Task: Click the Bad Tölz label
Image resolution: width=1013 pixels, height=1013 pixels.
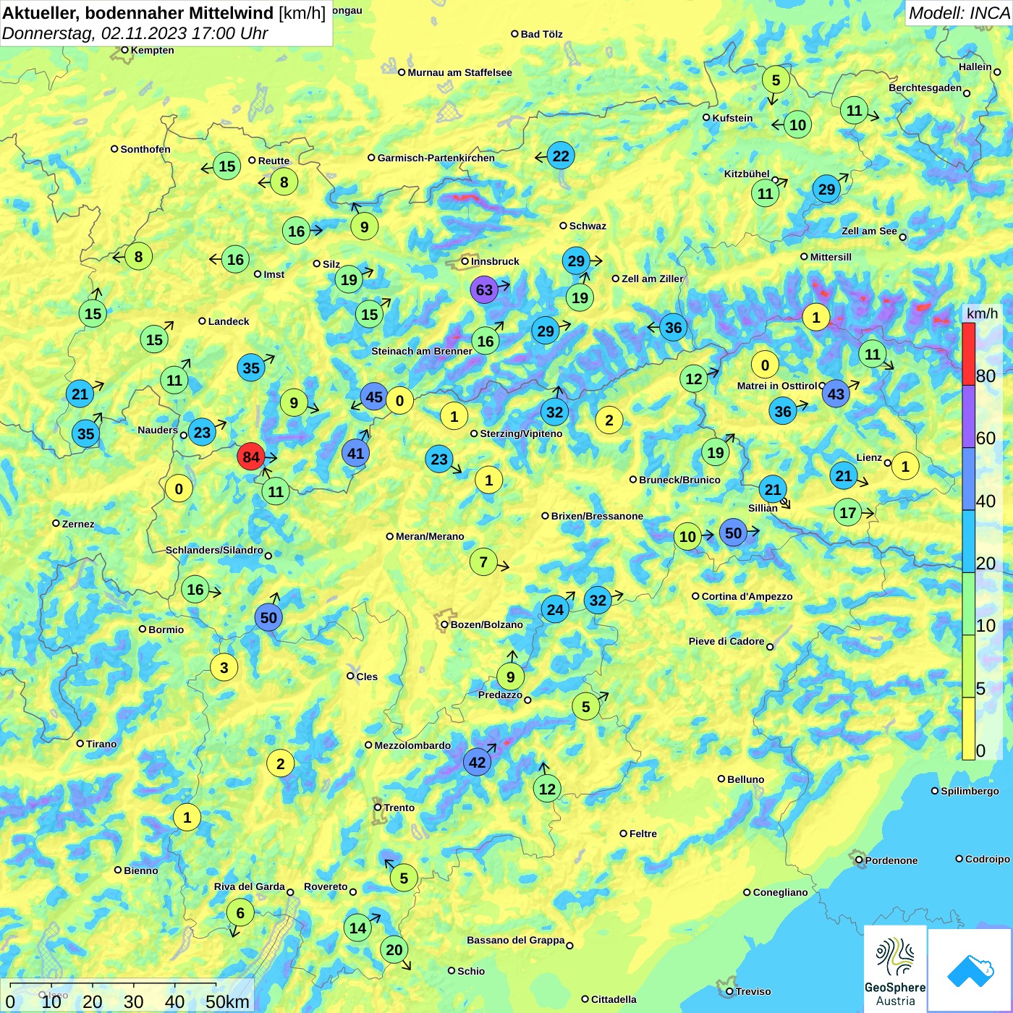Action: 541,34
